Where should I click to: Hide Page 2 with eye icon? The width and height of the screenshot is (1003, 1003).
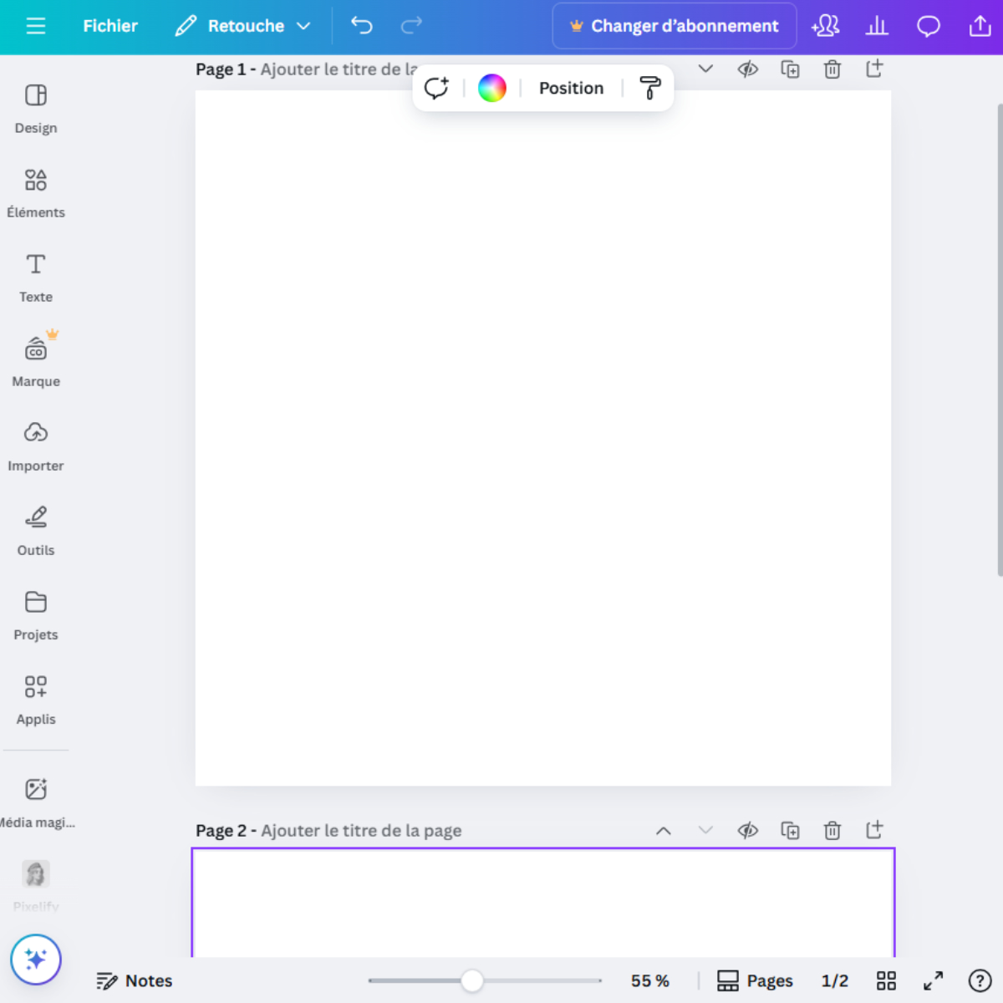pyautogui.click(x=748, y=830)
